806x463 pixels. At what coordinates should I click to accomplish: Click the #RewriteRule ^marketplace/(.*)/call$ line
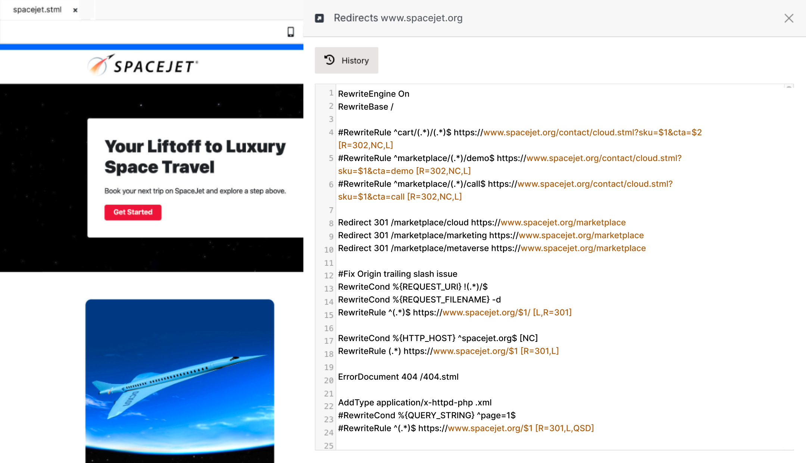(505, 190)
